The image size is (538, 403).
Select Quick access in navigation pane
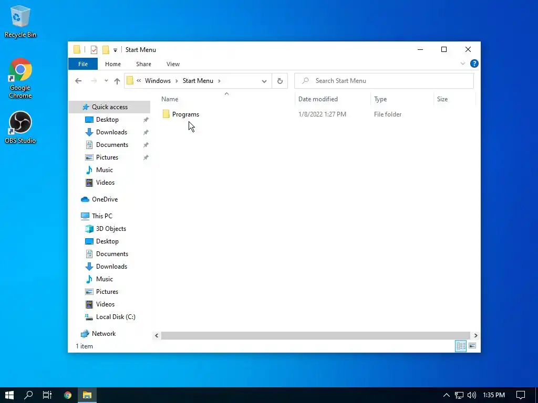[x=109, y=107]
